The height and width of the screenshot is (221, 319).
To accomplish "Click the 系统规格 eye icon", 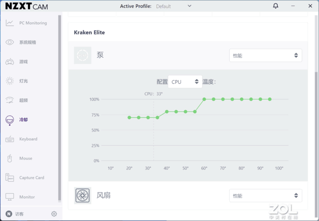I will pos(9,42).
